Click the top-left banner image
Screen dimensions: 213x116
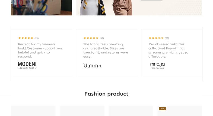pyautogui.click(x=41, y=8)
